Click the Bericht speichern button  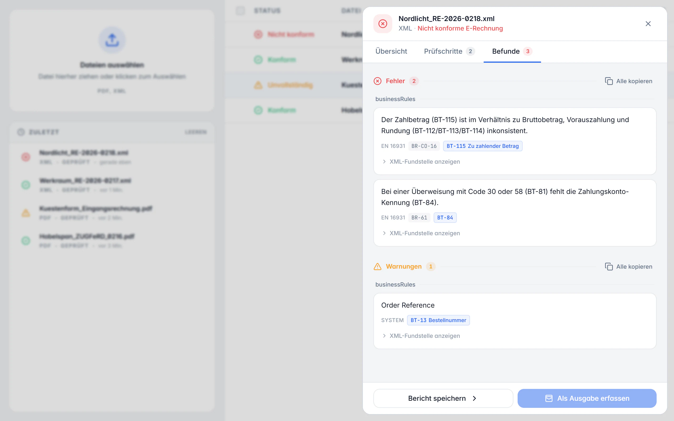point(443,398)
